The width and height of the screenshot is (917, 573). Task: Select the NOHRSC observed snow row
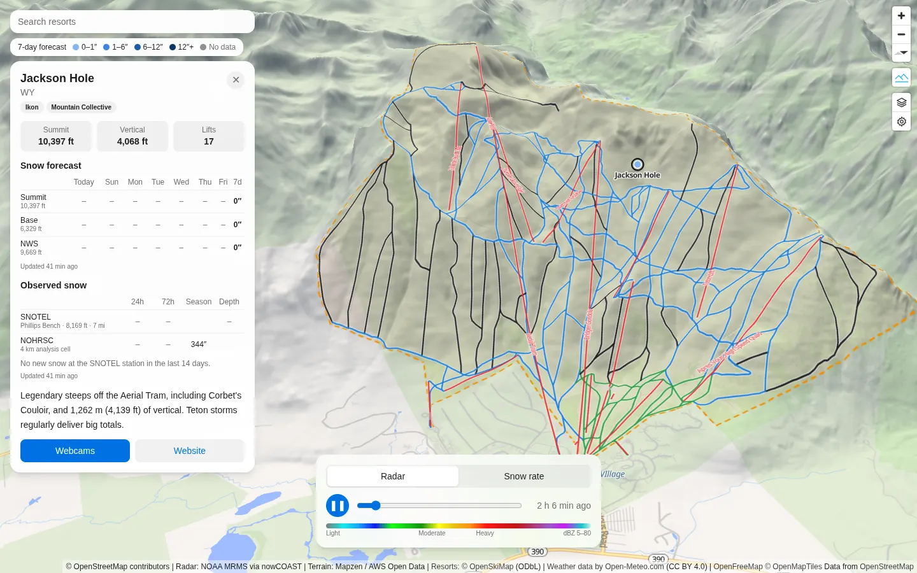click(132, 344)
